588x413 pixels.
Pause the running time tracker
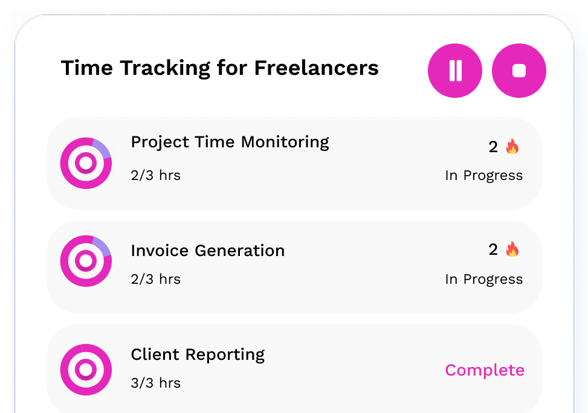[455, 71]
